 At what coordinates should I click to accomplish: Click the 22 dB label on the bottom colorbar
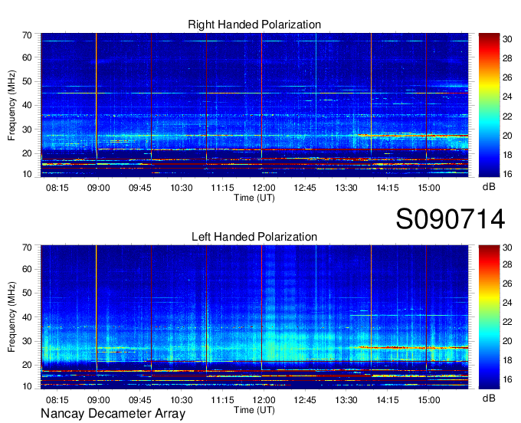507,322
